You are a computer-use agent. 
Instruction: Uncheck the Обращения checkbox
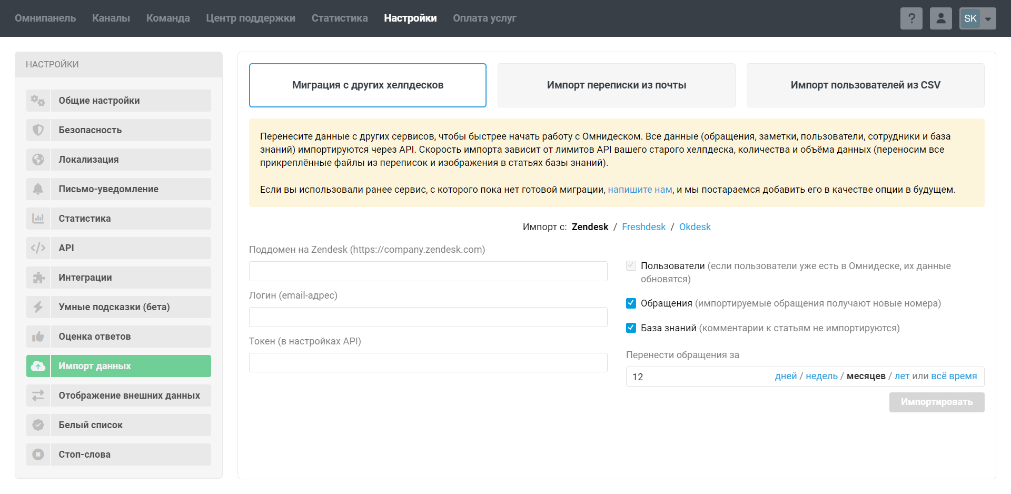[x=631, y=303]
